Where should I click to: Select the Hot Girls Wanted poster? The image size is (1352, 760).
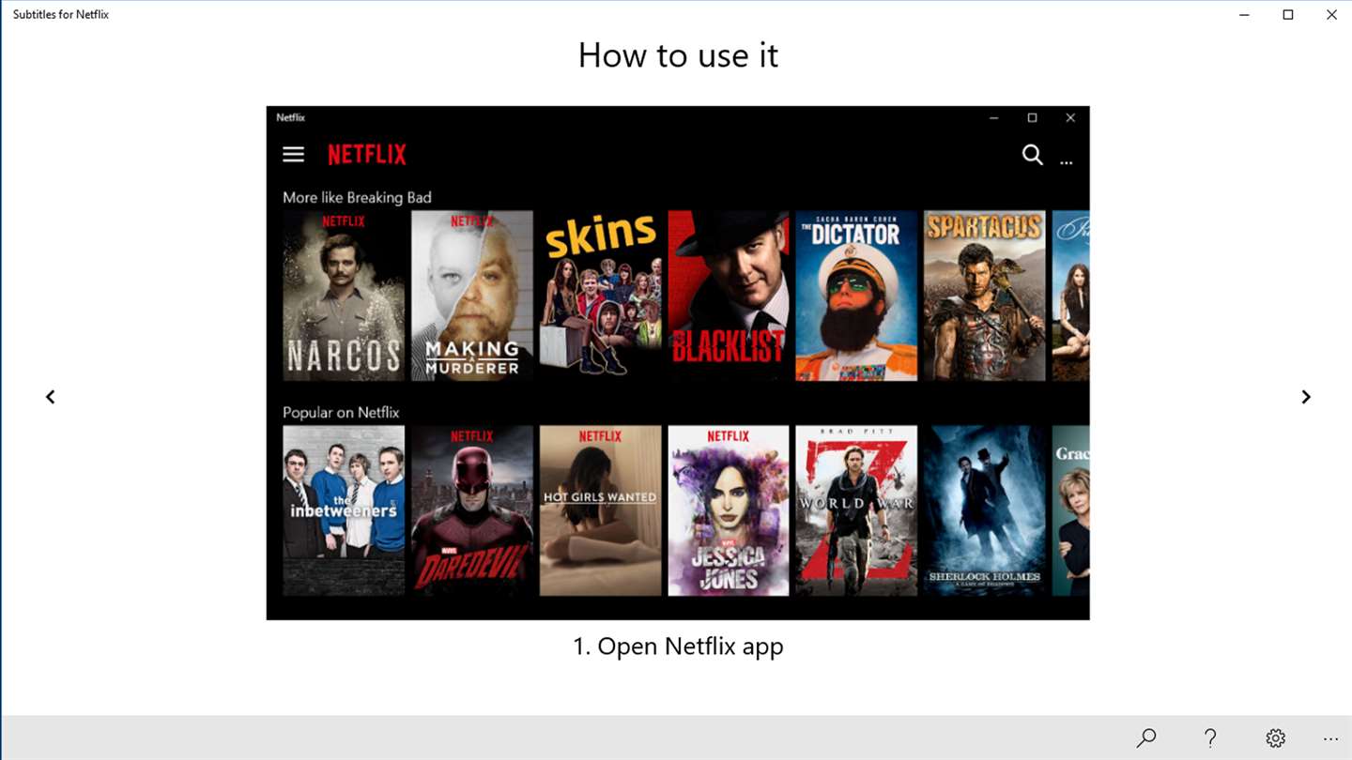click(x=600, y=510)
